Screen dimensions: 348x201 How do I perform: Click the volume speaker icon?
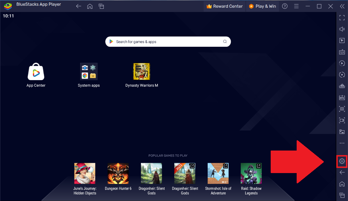pyautogui.click(x=342, y=29)
